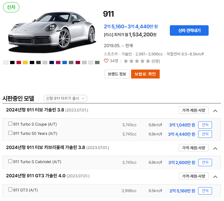Click 견적 for 911 Turbo S Cabriolet

point(205,163)
